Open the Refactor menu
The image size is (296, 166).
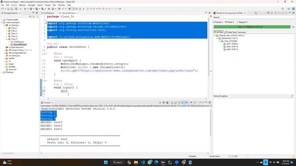click(22, 5)
